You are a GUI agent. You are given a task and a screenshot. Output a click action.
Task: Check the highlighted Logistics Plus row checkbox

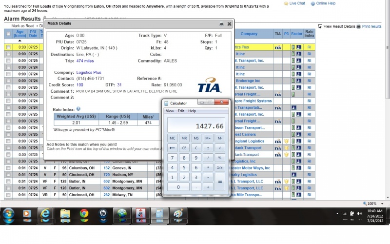coord(8,47)
